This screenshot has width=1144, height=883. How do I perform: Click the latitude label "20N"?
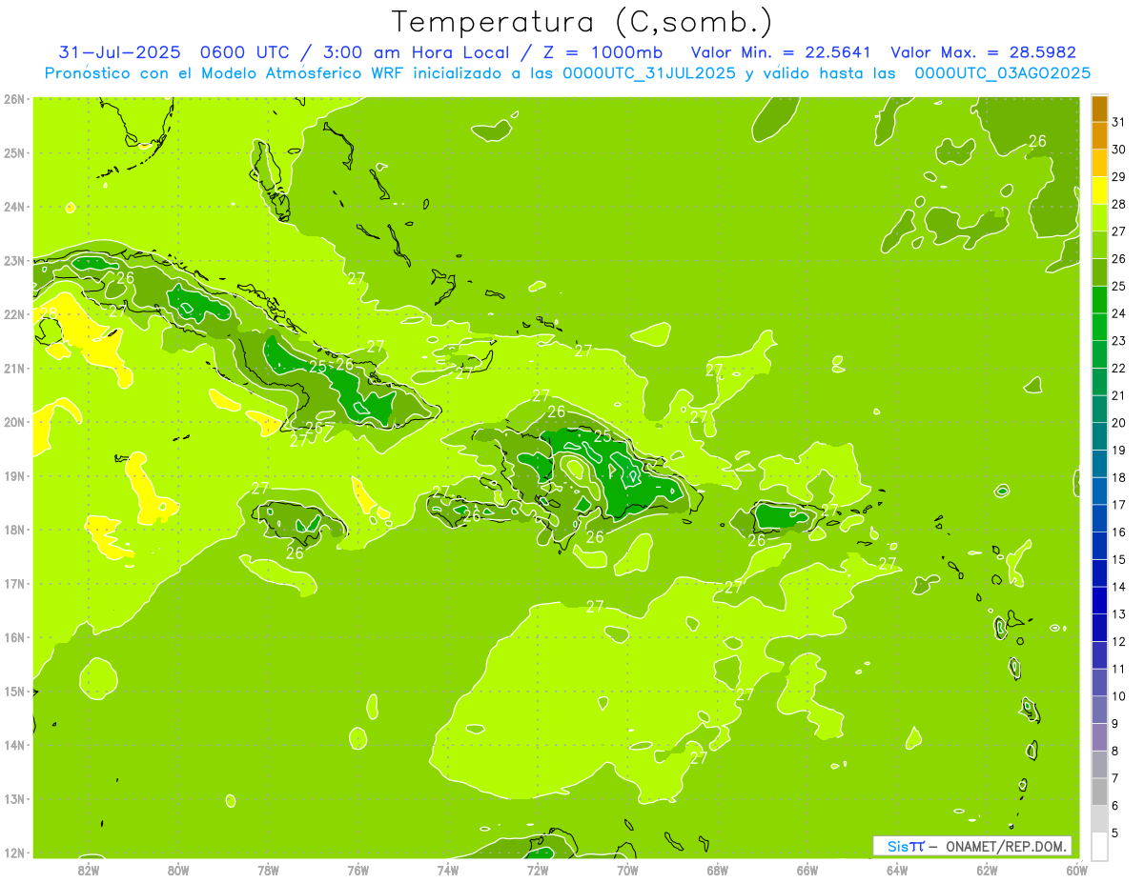(14, 422)
